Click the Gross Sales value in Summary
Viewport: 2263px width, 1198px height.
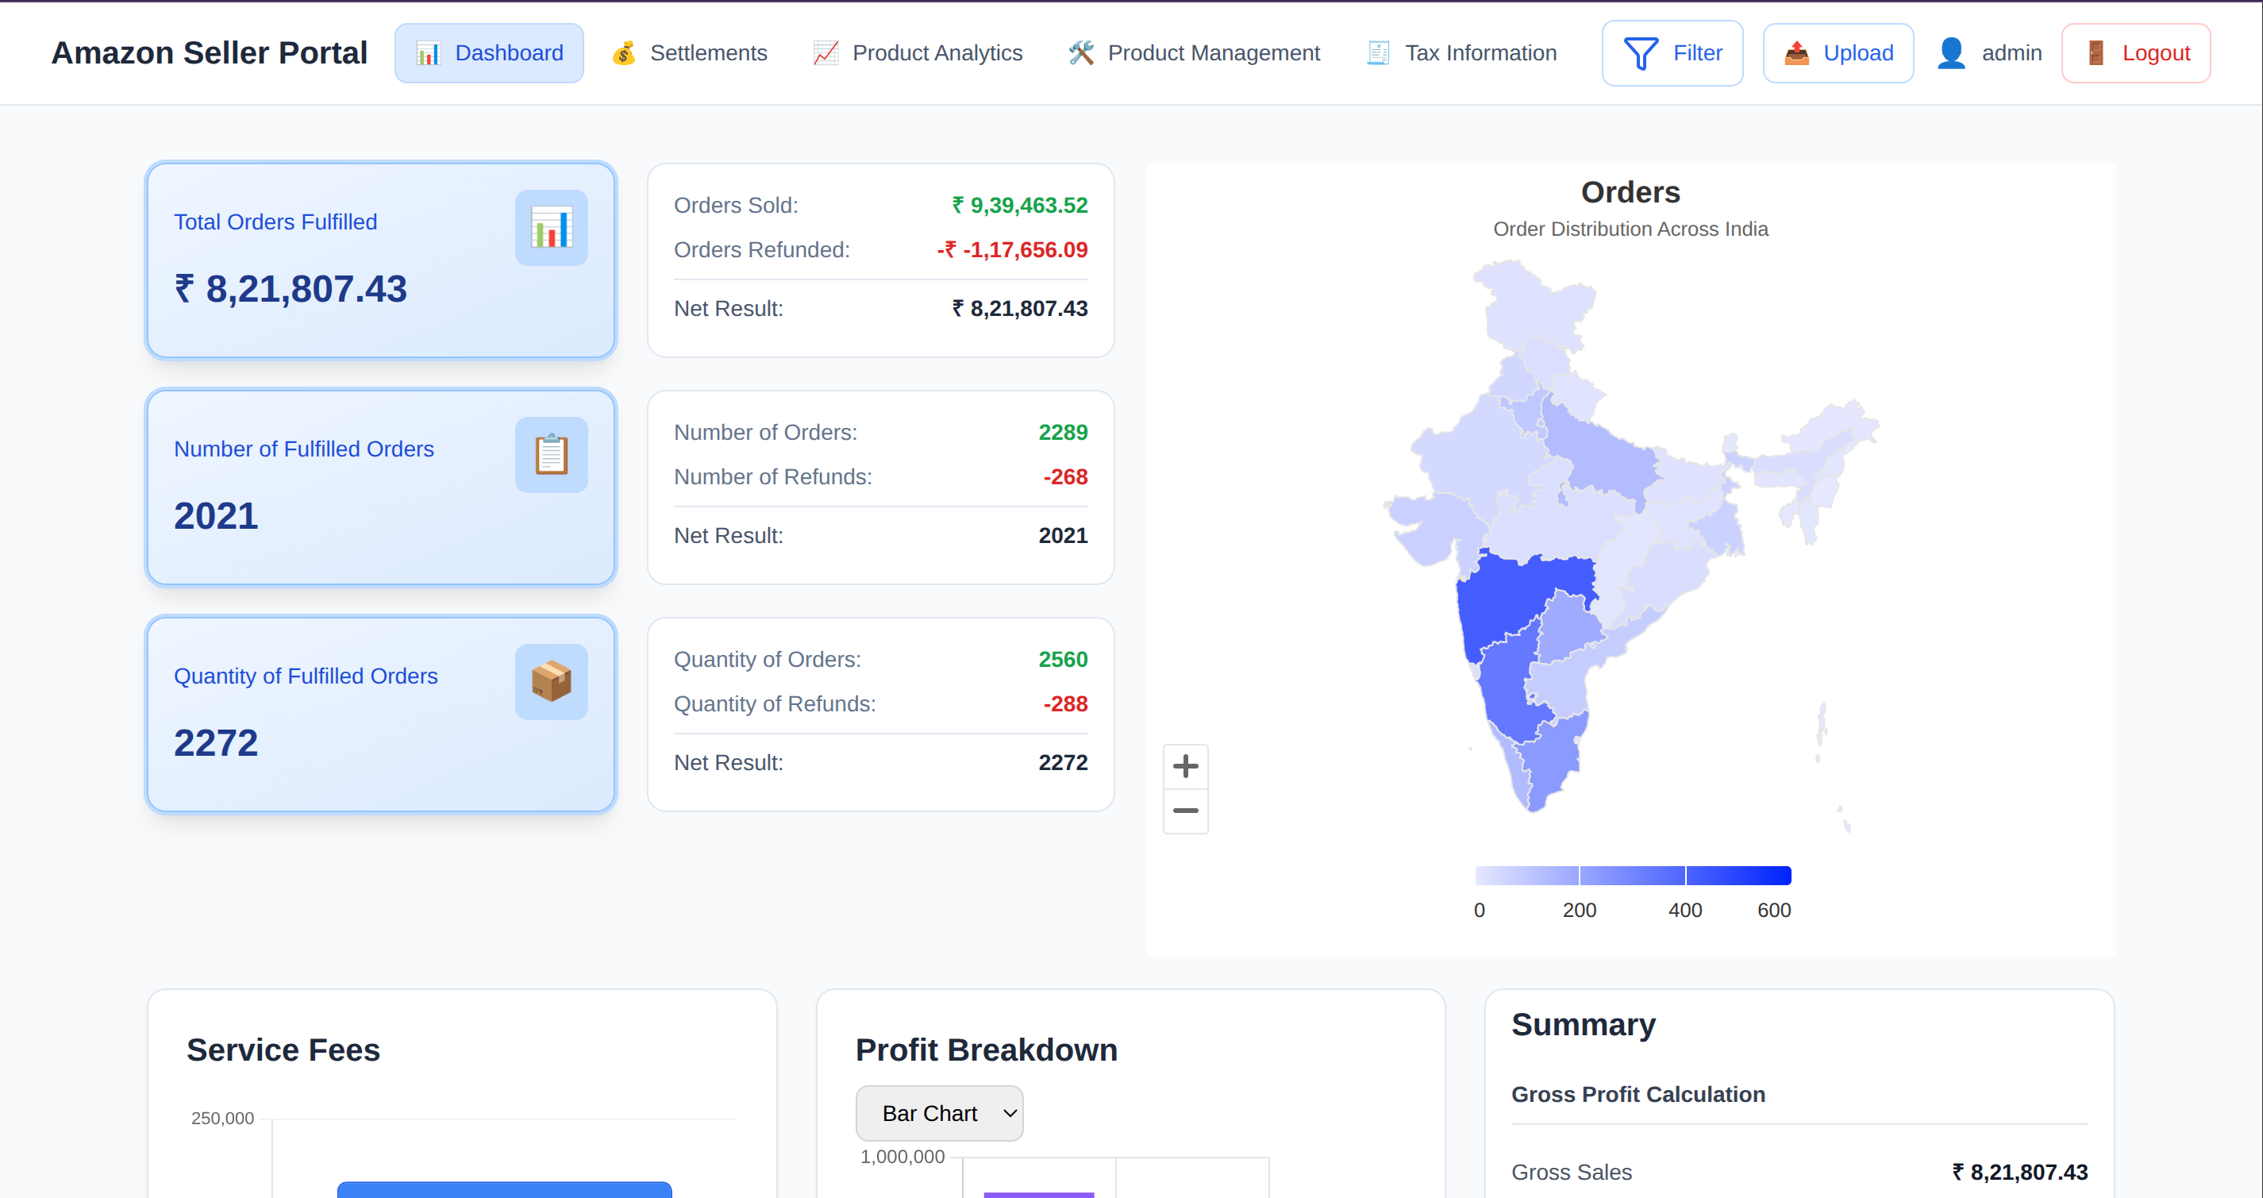2019,1172
